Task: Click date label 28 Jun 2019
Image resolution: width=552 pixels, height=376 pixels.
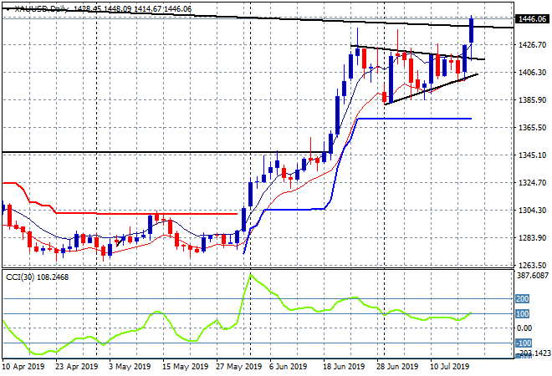Action: point(397,367)
